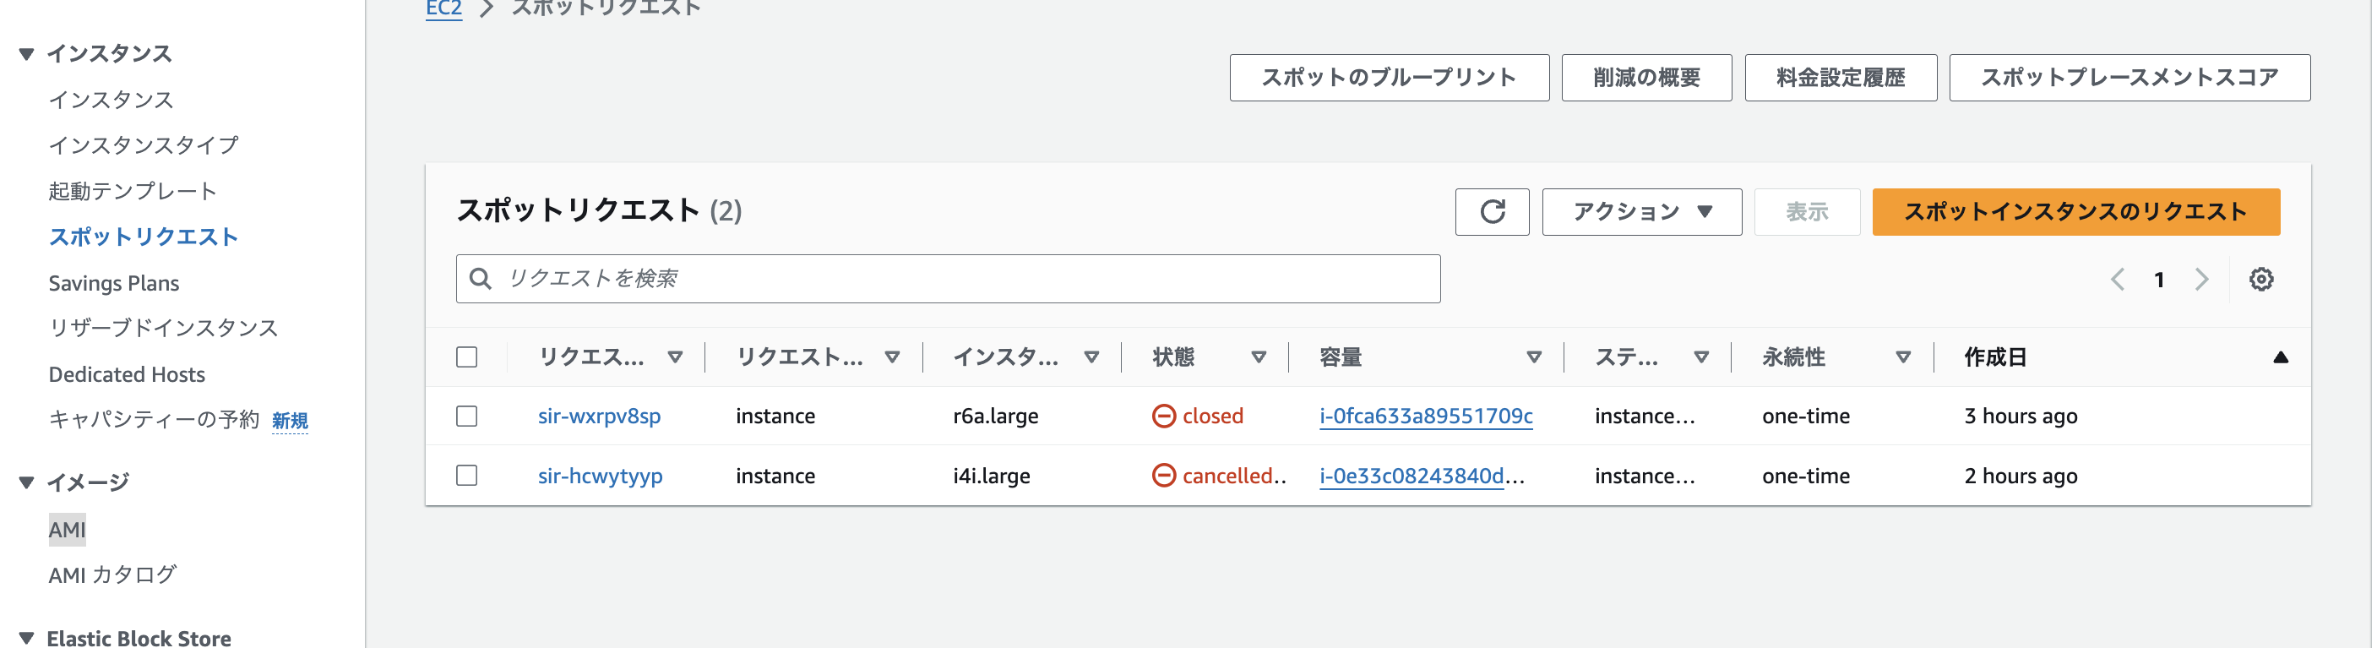Toggle the select-all checkbox in header
The height and width of the screenshot is (648, 2377).
467,357
